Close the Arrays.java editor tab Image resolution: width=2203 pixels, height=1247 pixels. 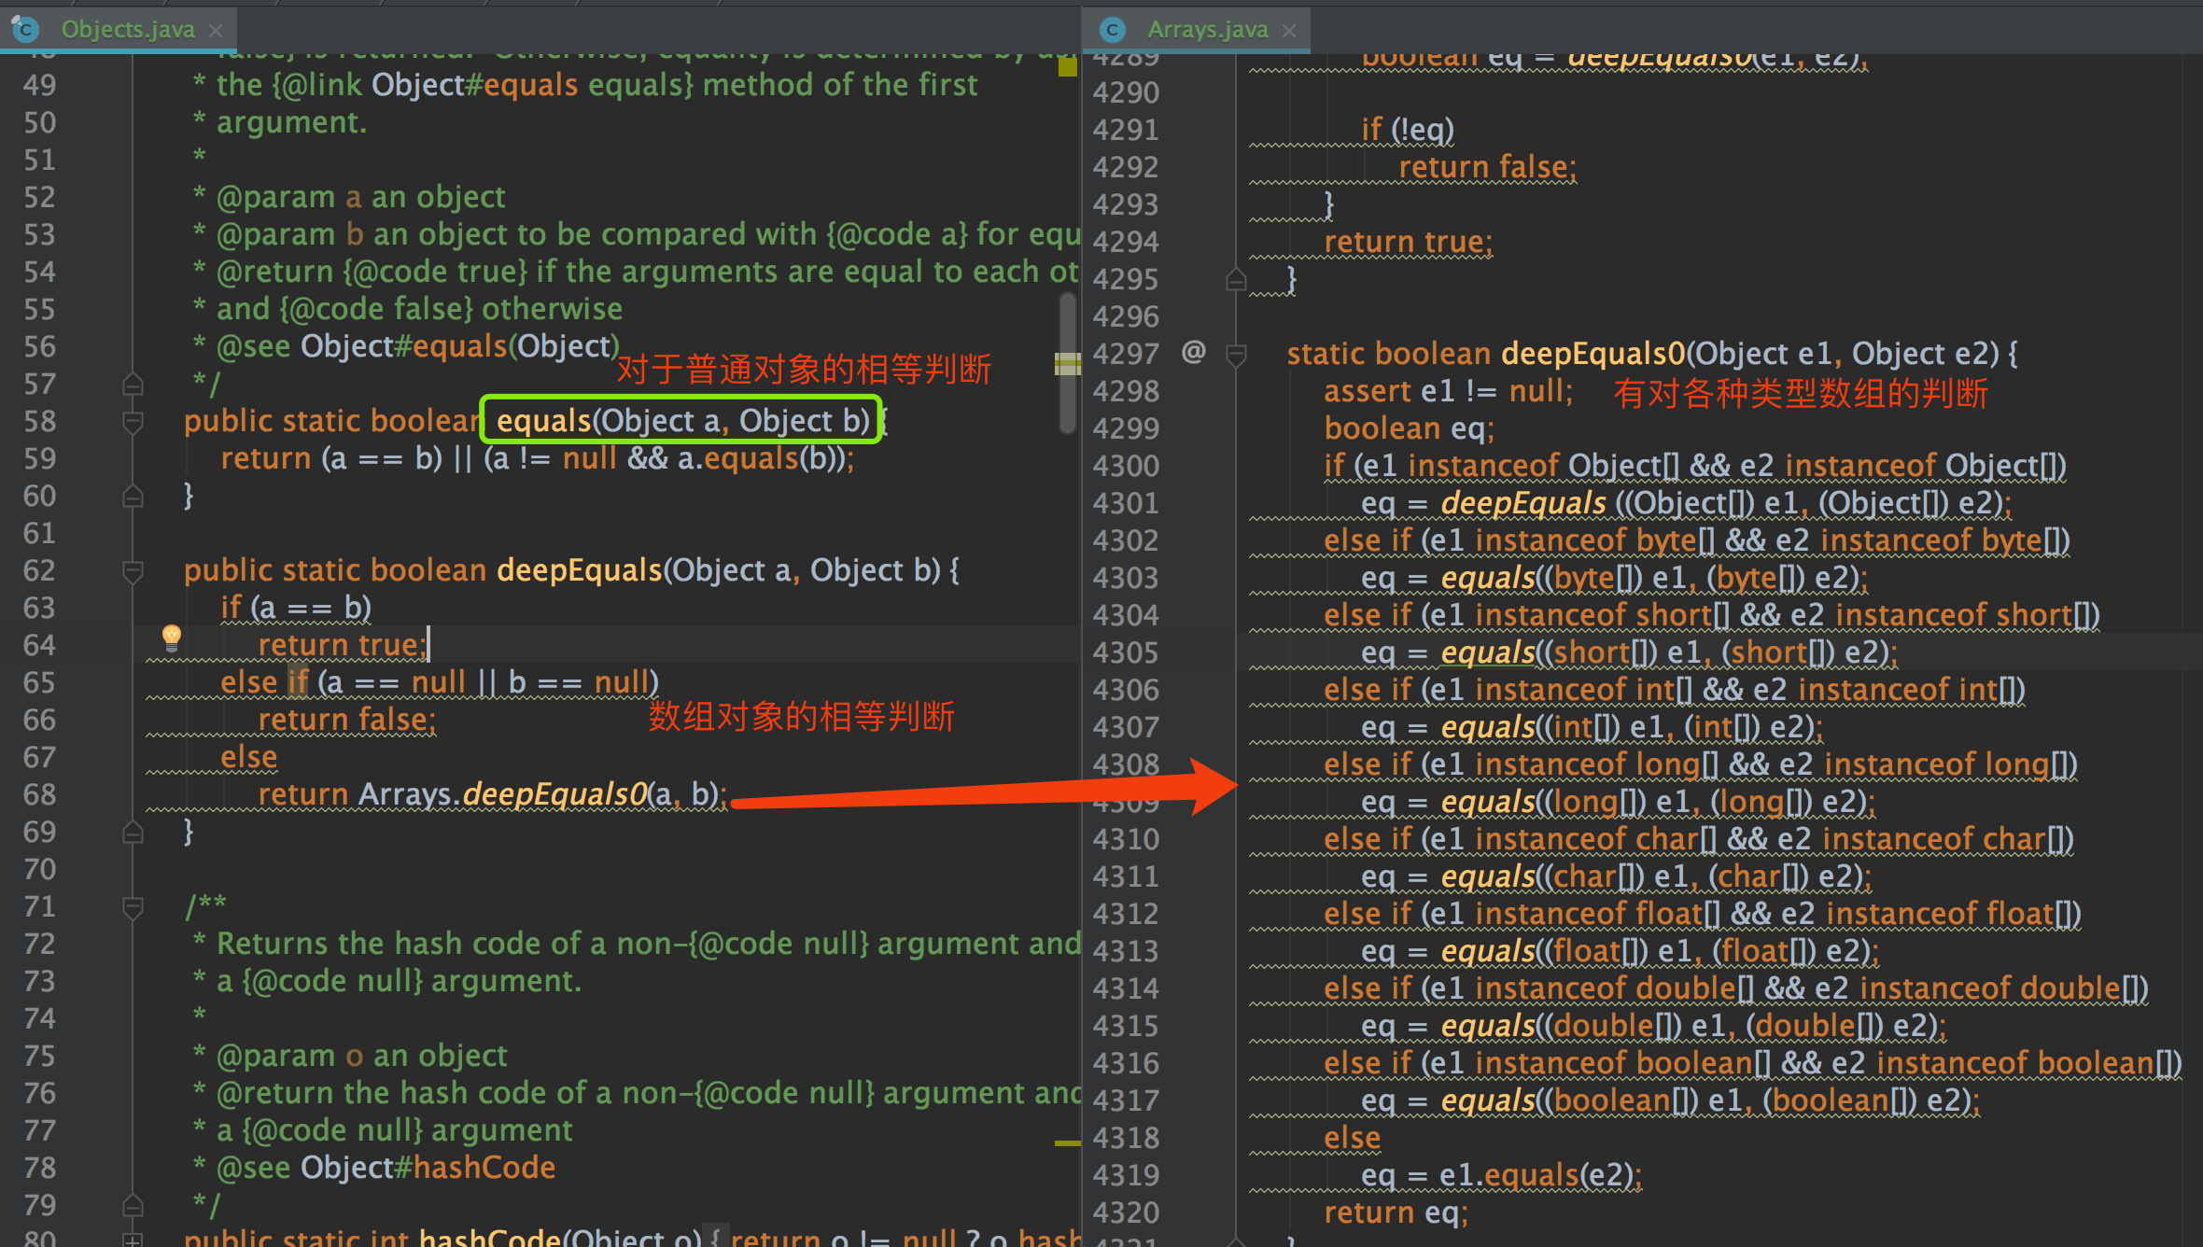1289,31
